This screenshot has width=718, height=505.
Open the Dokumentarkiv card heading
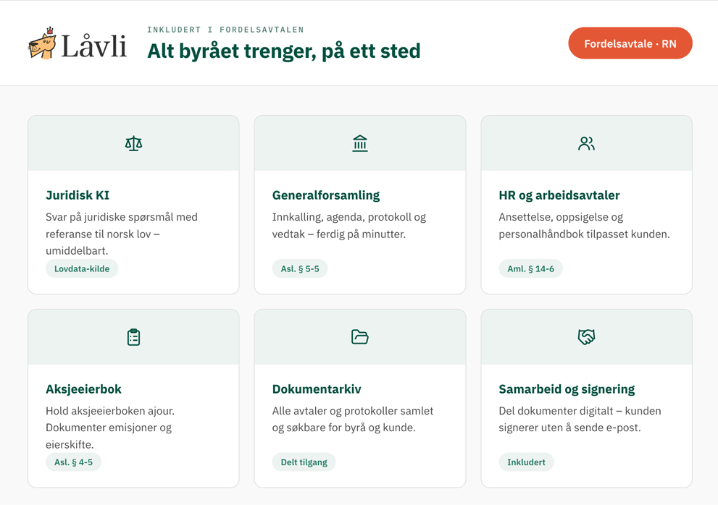[x=317, y=389]
